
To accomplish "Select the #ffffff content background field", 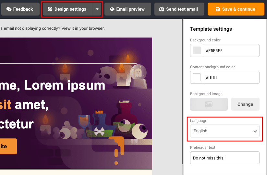I will (x=231, y=77).
